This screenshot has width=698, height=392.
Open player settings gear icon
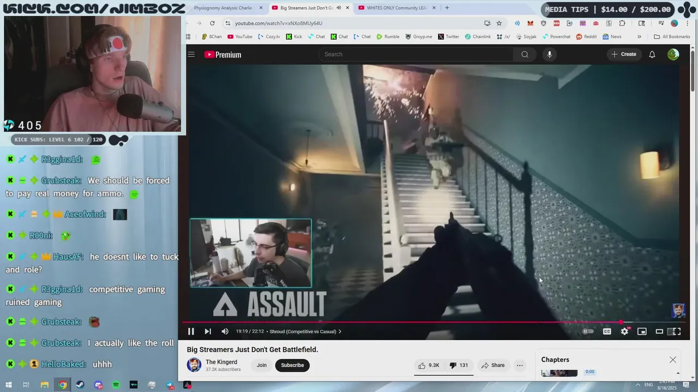[x=625, y=332]
